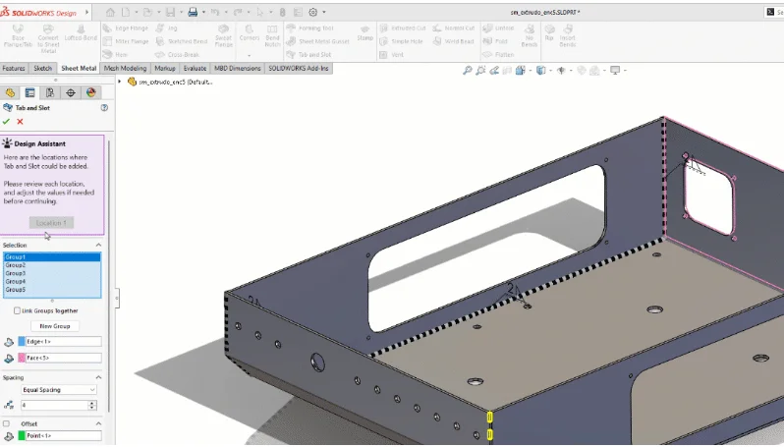Click the Print icon in the top toolbar
Viewport: 784px width, 447px height.
pos(193,12)
